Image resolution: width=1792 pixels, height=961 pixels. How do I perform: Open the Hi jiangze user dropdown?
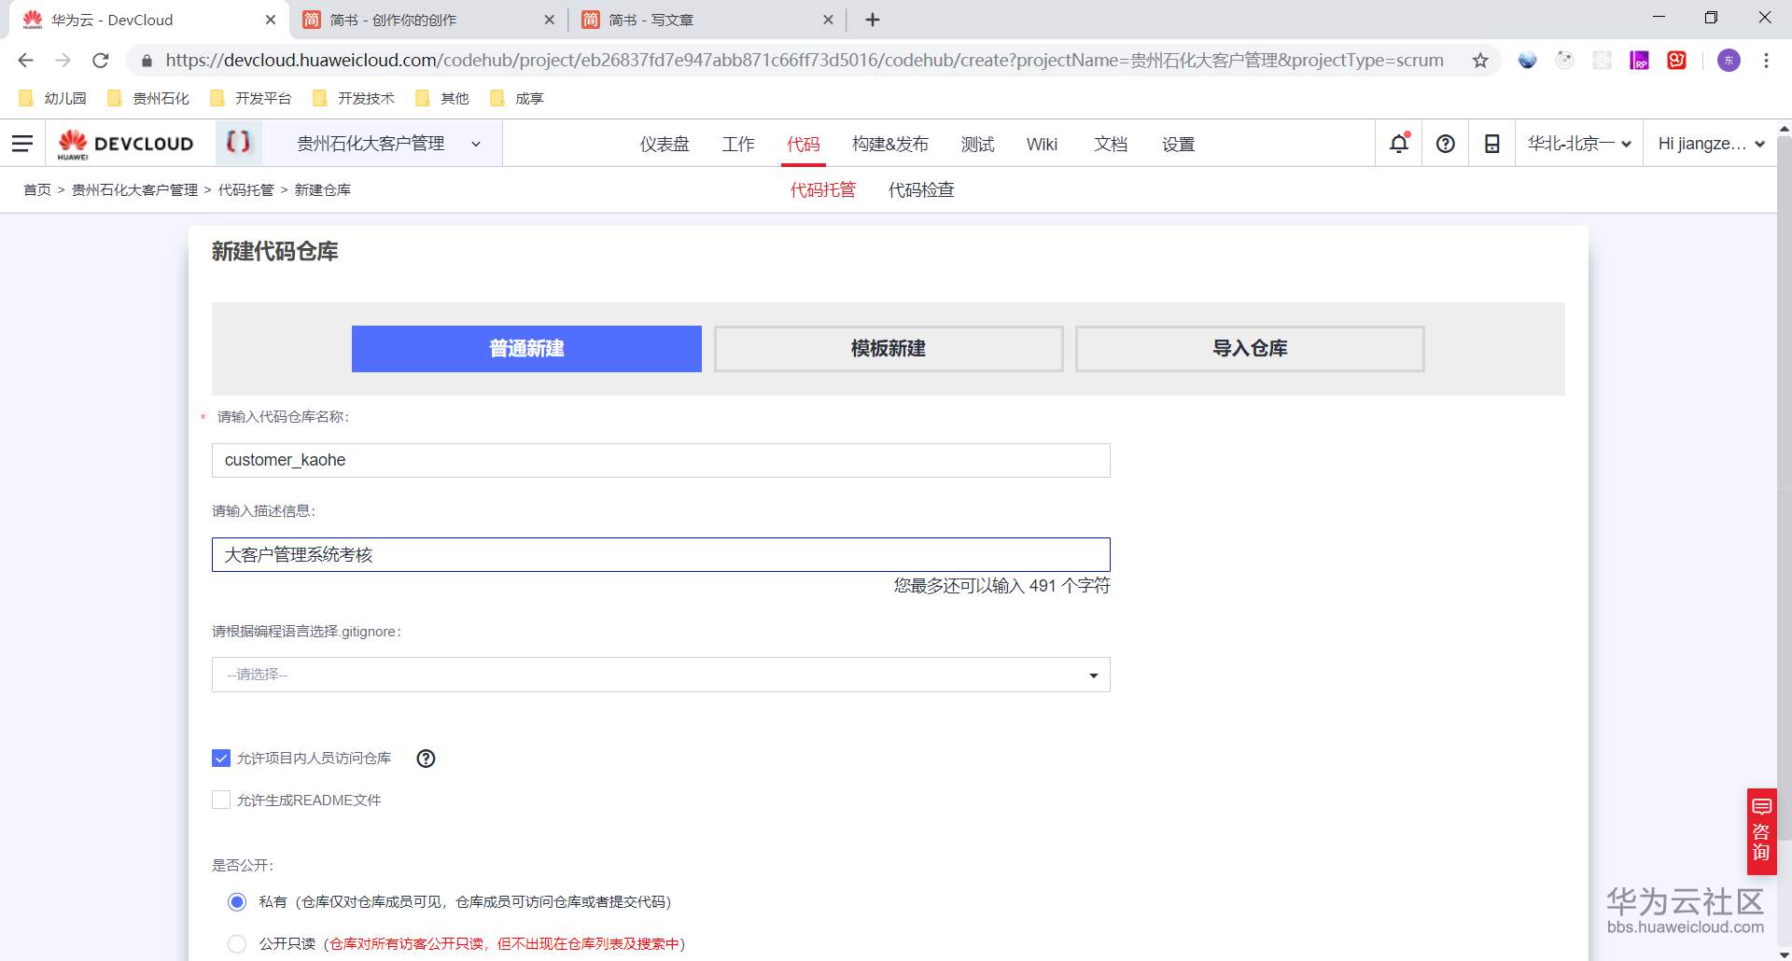pos(1712,144)
